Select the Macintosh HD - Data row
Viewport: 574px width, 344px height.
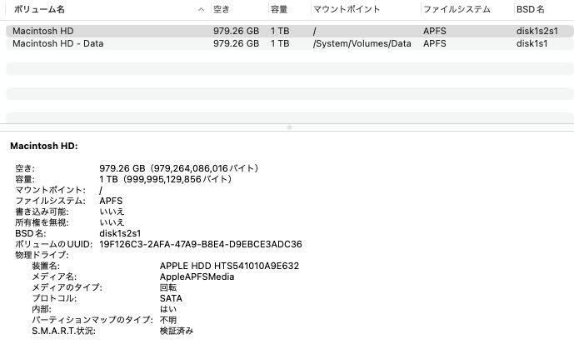[x=58, y=43]
